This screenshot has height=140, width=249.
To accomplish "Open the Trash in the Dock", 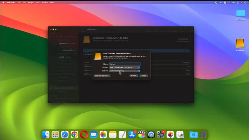I will click(x=203, y=134).
